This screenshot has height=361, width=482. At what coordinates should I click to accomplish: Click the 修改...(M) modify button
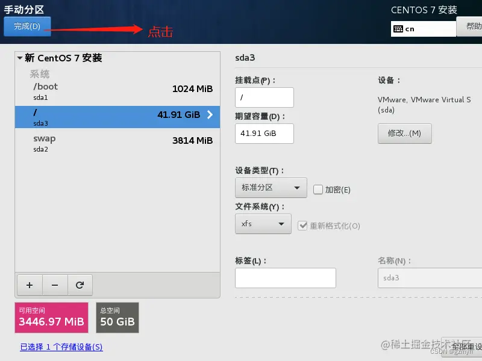[404, 134]
